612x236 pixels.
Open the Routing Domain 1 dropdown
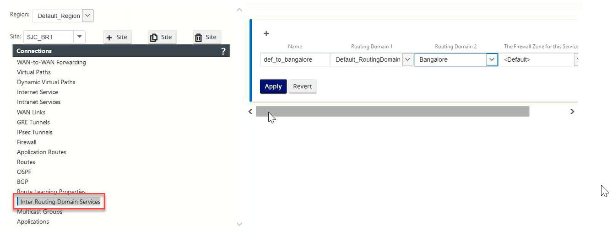pos(407,59)
